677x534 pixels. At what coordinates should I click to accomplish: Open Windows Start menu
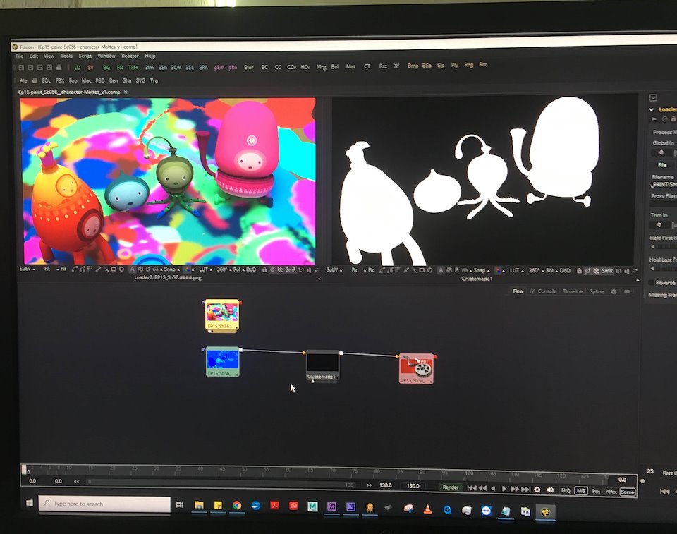tap(30, 504)
